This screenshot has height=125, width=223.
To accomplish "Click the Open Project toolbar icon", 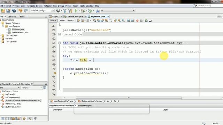I will 8,11.
